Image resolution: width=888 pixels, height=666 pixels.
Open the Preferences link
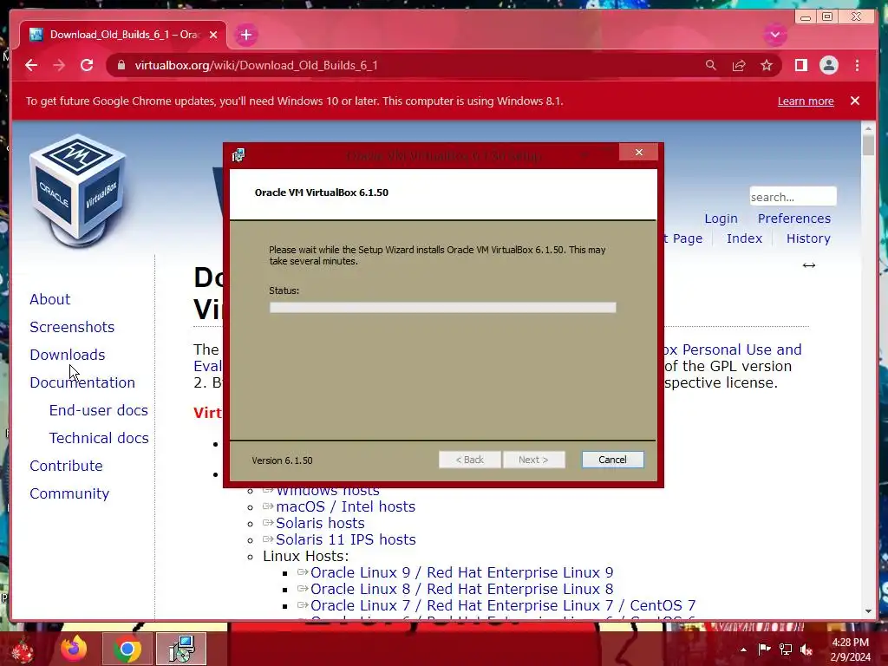point(794,219)
